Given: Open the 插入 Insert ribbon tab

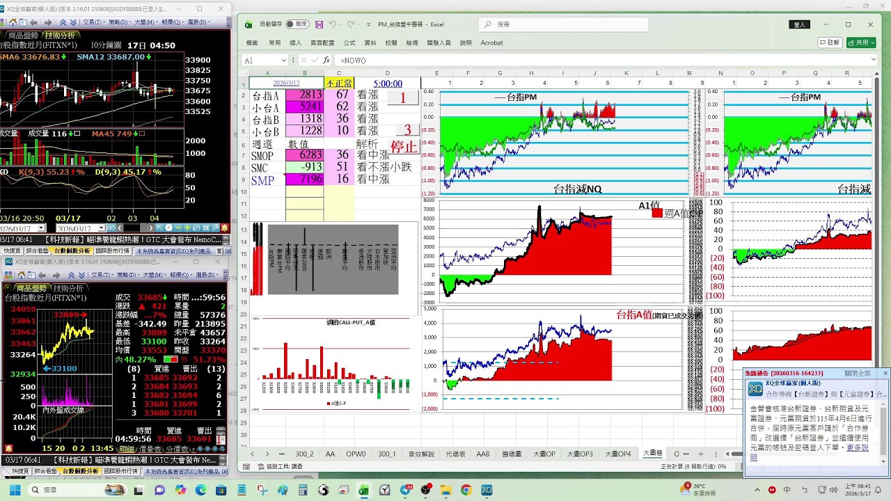Looking at the screenshot, I should 295,42.
